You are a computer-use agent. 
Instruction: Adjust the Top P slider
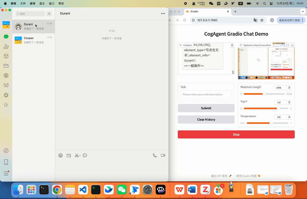pyautogui.click(x=266, y=109)
